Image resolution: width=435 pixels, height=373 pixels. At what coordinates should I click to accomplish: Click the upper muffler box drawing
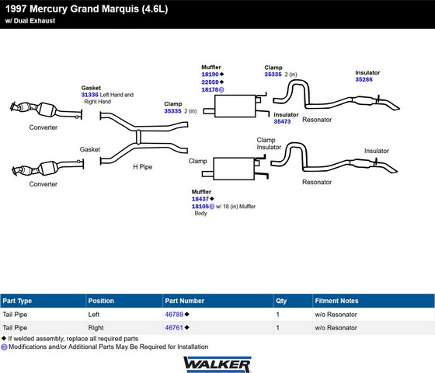click(x=236, y=106)
